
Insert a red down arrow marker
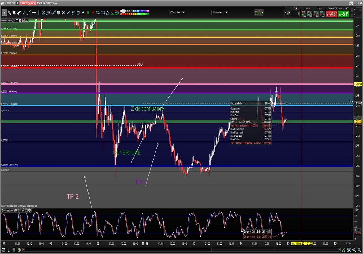tap(93, 12)
